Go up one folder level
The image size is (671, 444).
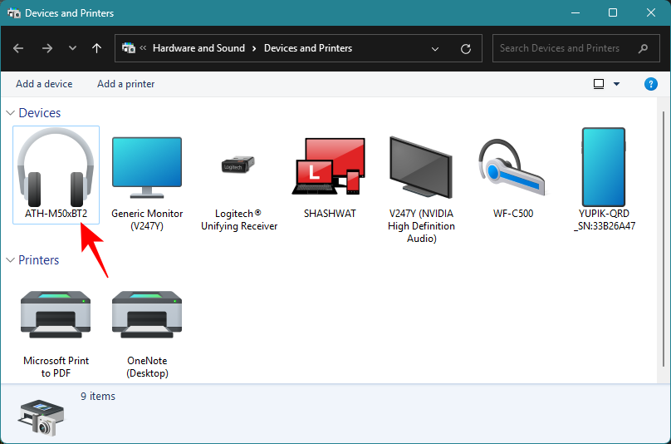(96, 48)
